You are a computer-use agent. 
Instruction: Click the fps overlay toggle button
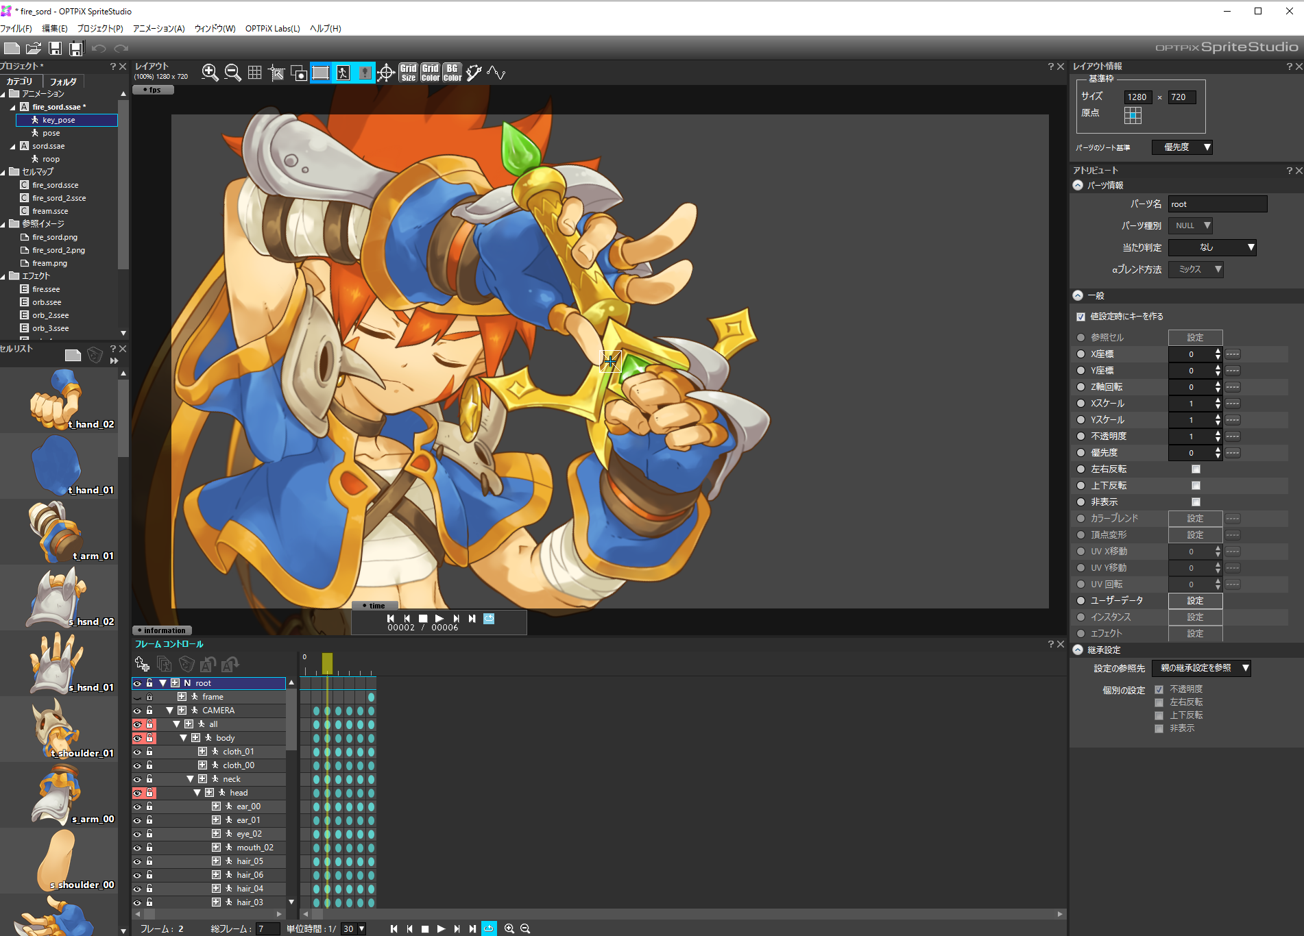[152, 90]
